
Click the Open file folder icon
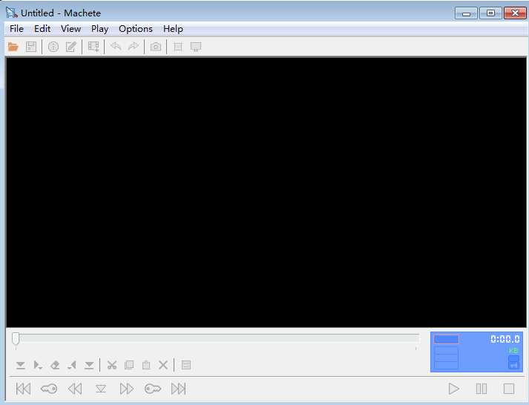coord(13,47)
